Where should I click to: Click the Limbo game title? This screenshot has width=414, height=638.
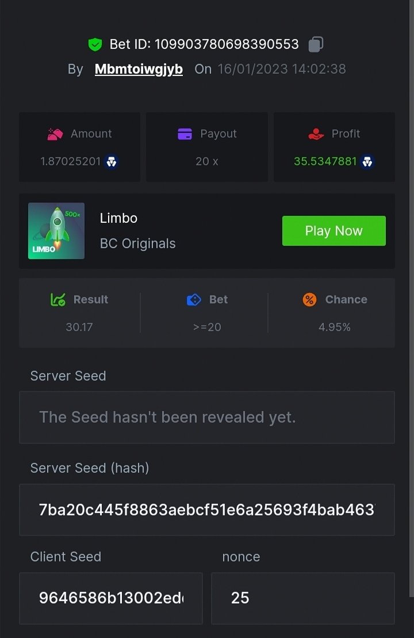[x=118, y=218]
